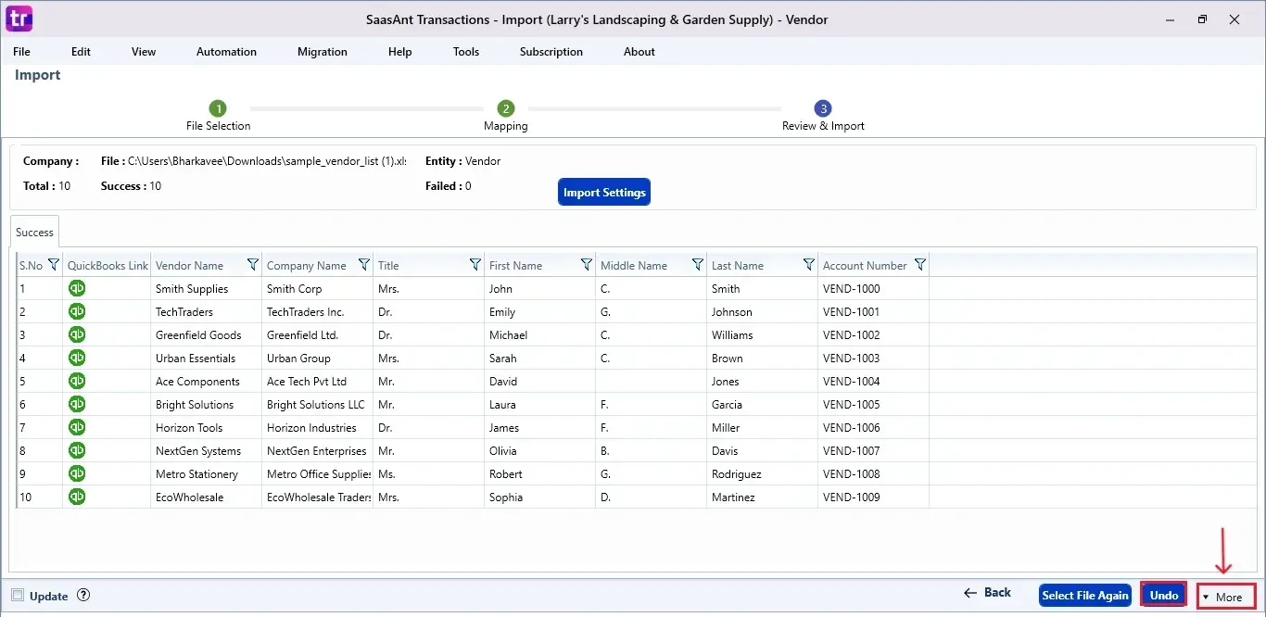1266x617 pixels.
Task: Open filter for S.No column
Action: tap(53, 265)
